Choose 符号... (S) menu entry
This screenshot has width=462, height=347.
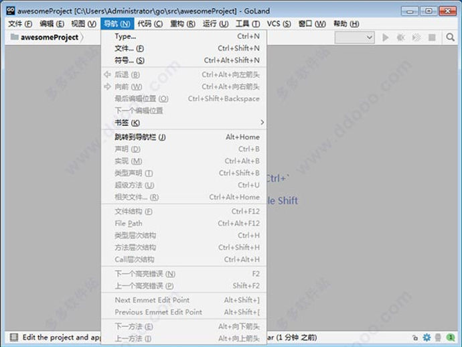tap(184, 60)
